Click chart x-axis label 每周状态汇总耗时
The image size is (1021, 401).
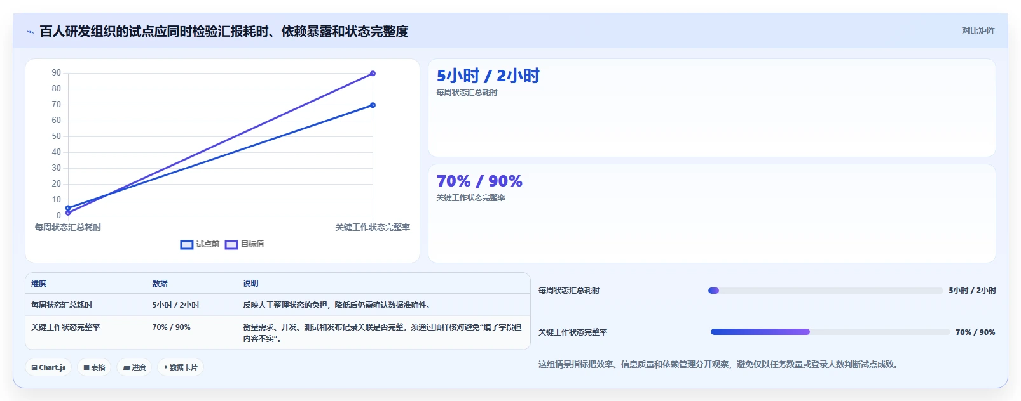pyautogui.click(x=68, y=227)
